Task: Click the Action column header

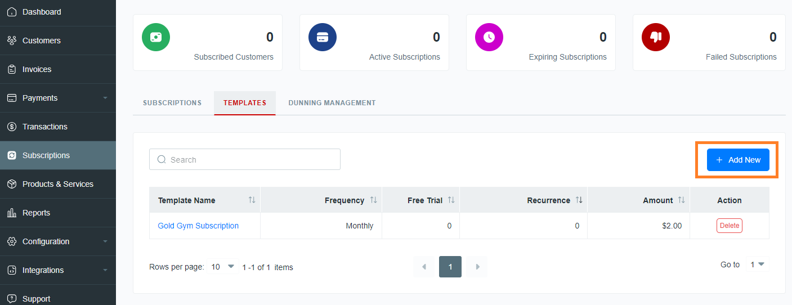Action: tap(730, 200)
